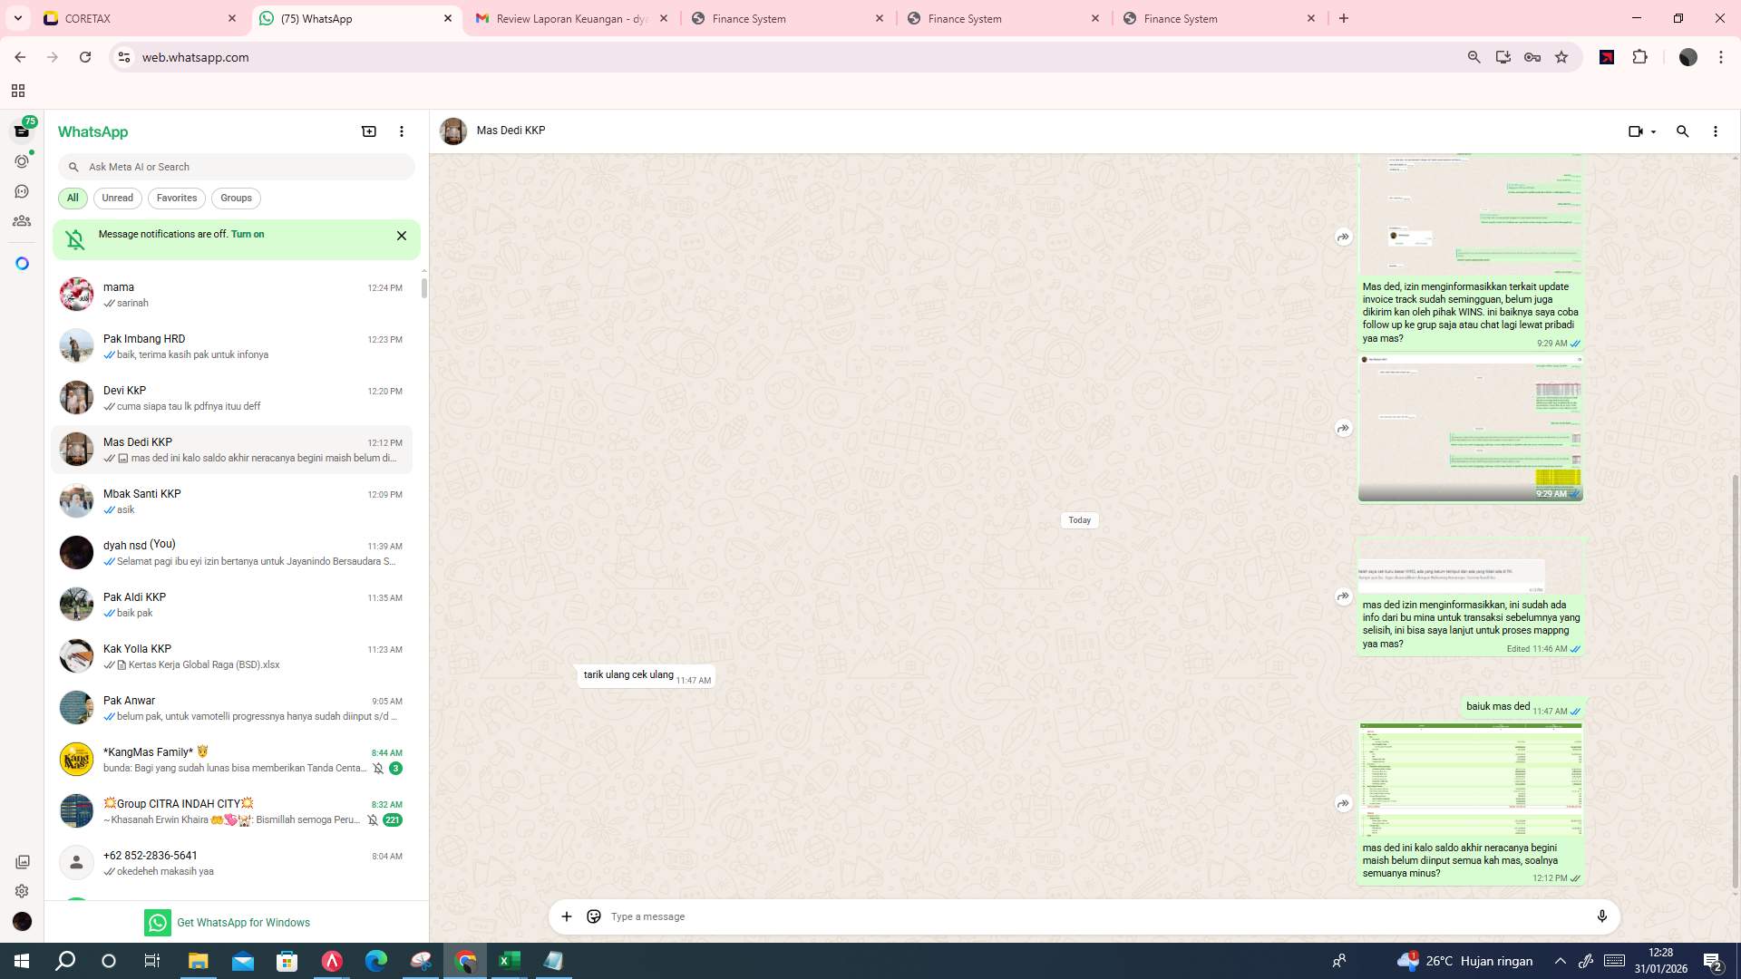Record a voice message

[x=1602, y=916]
